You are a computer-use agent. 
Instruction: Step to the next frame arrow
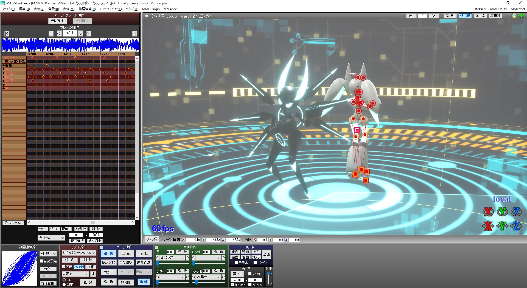coord(81,34)
